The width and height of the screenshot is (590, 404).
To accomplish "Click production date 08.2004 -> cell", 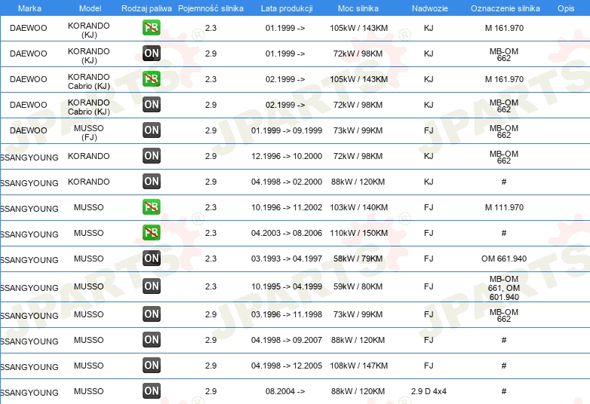I will (285, 391).
